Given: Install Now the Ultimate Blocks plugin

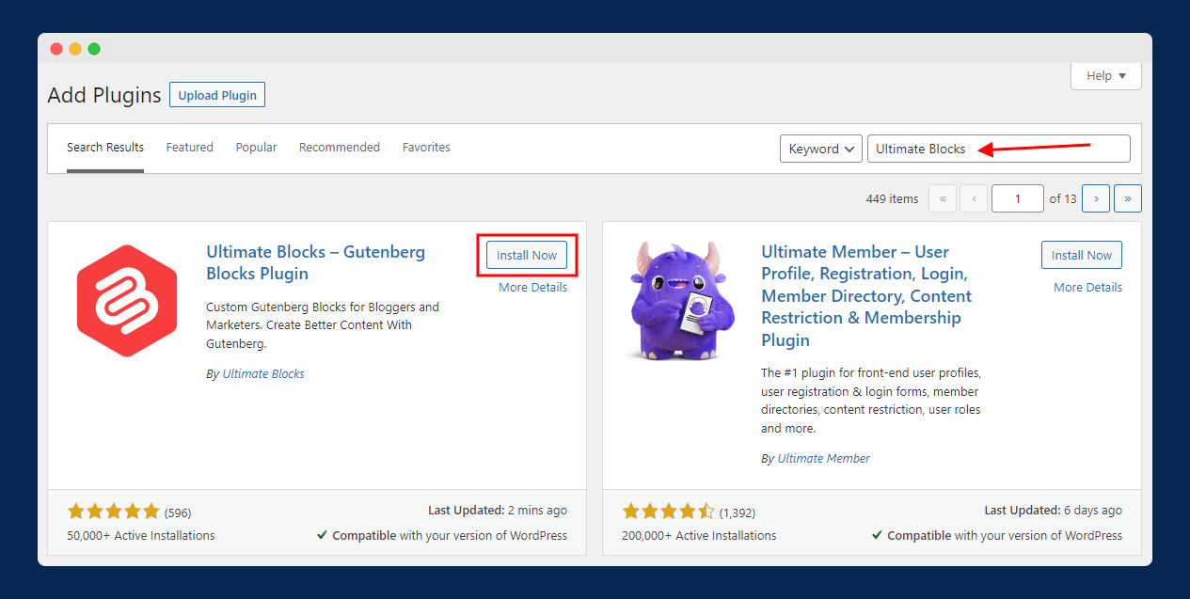Looking at the screenshot, I should pos(527,255).
